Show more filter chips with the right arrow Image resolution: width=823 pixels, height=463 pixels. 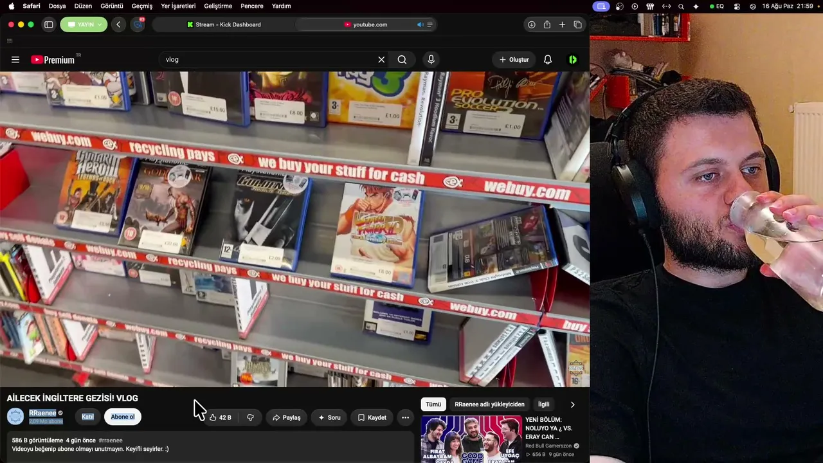point(572,404)
